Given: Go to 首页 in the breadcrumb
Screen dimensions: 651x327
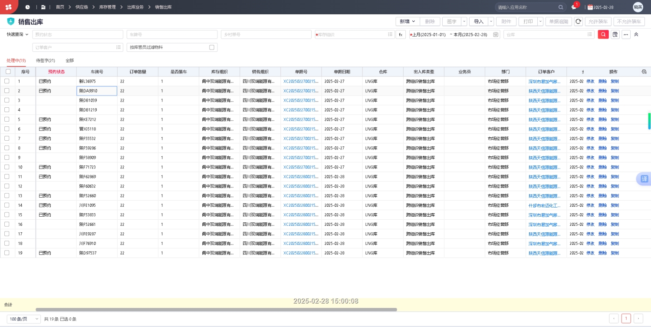Looking at the screenshot, I should [60, 7].
